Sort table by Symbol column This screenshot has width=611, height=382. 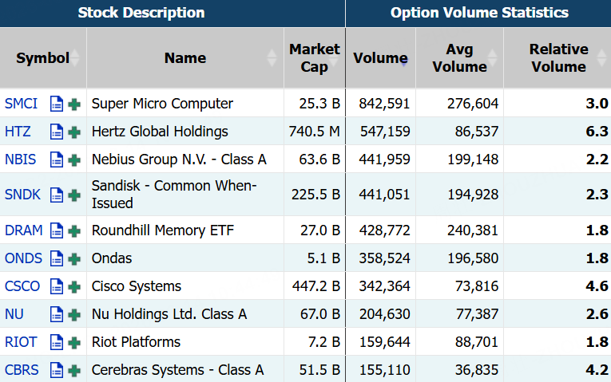click(43, 58)
